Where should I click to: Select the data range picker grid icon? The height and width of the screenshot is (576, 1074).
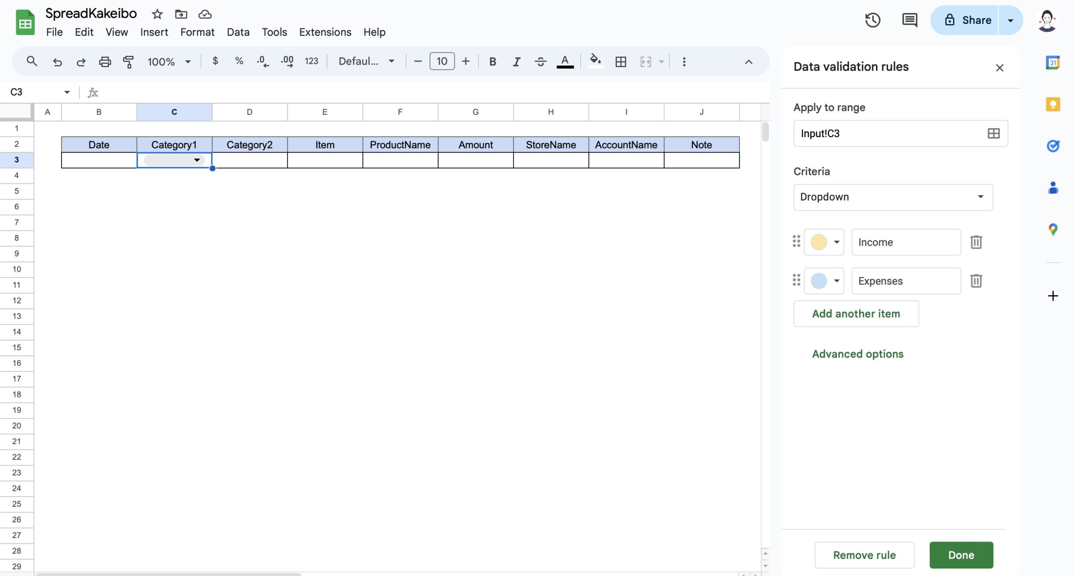point(993,133)
